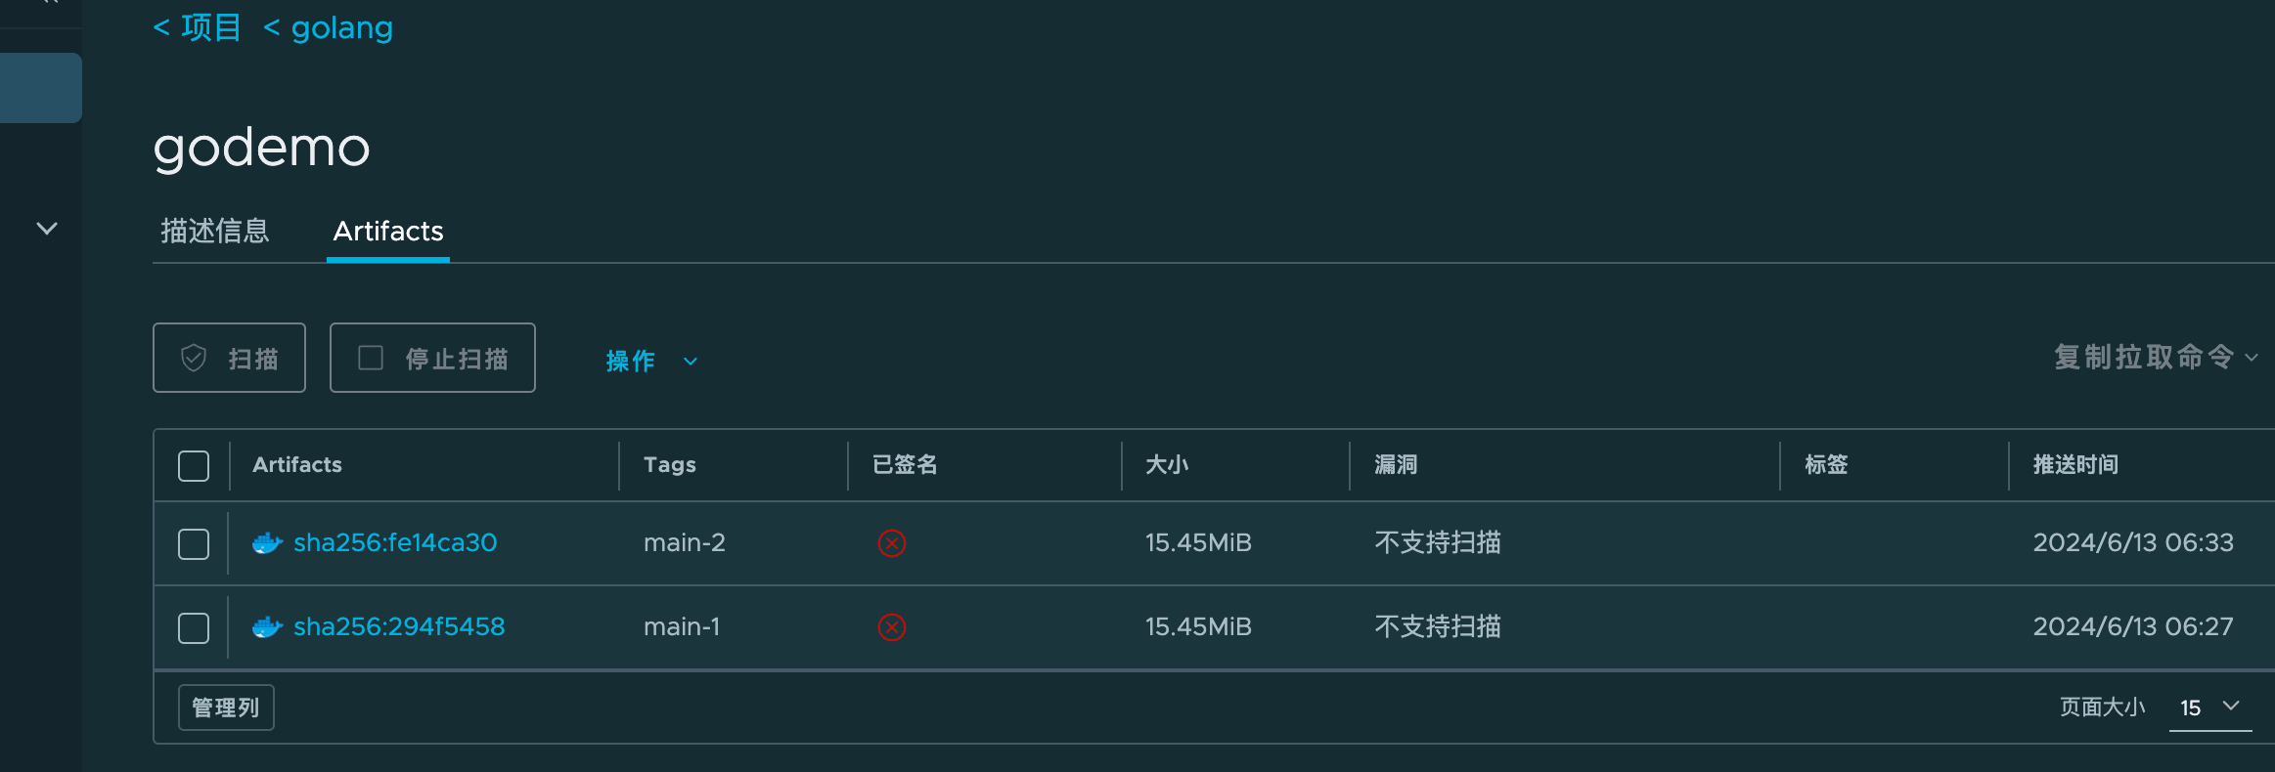Click Docker icon beside sha256:294f5458
The height and width of the screenshot is (772, 2275).
[267, 626]
